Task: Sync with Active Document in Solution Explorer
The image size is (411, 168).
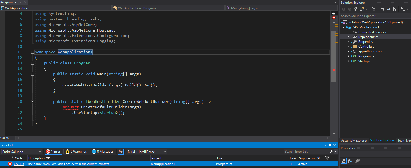Action: [x=383, y=9]
